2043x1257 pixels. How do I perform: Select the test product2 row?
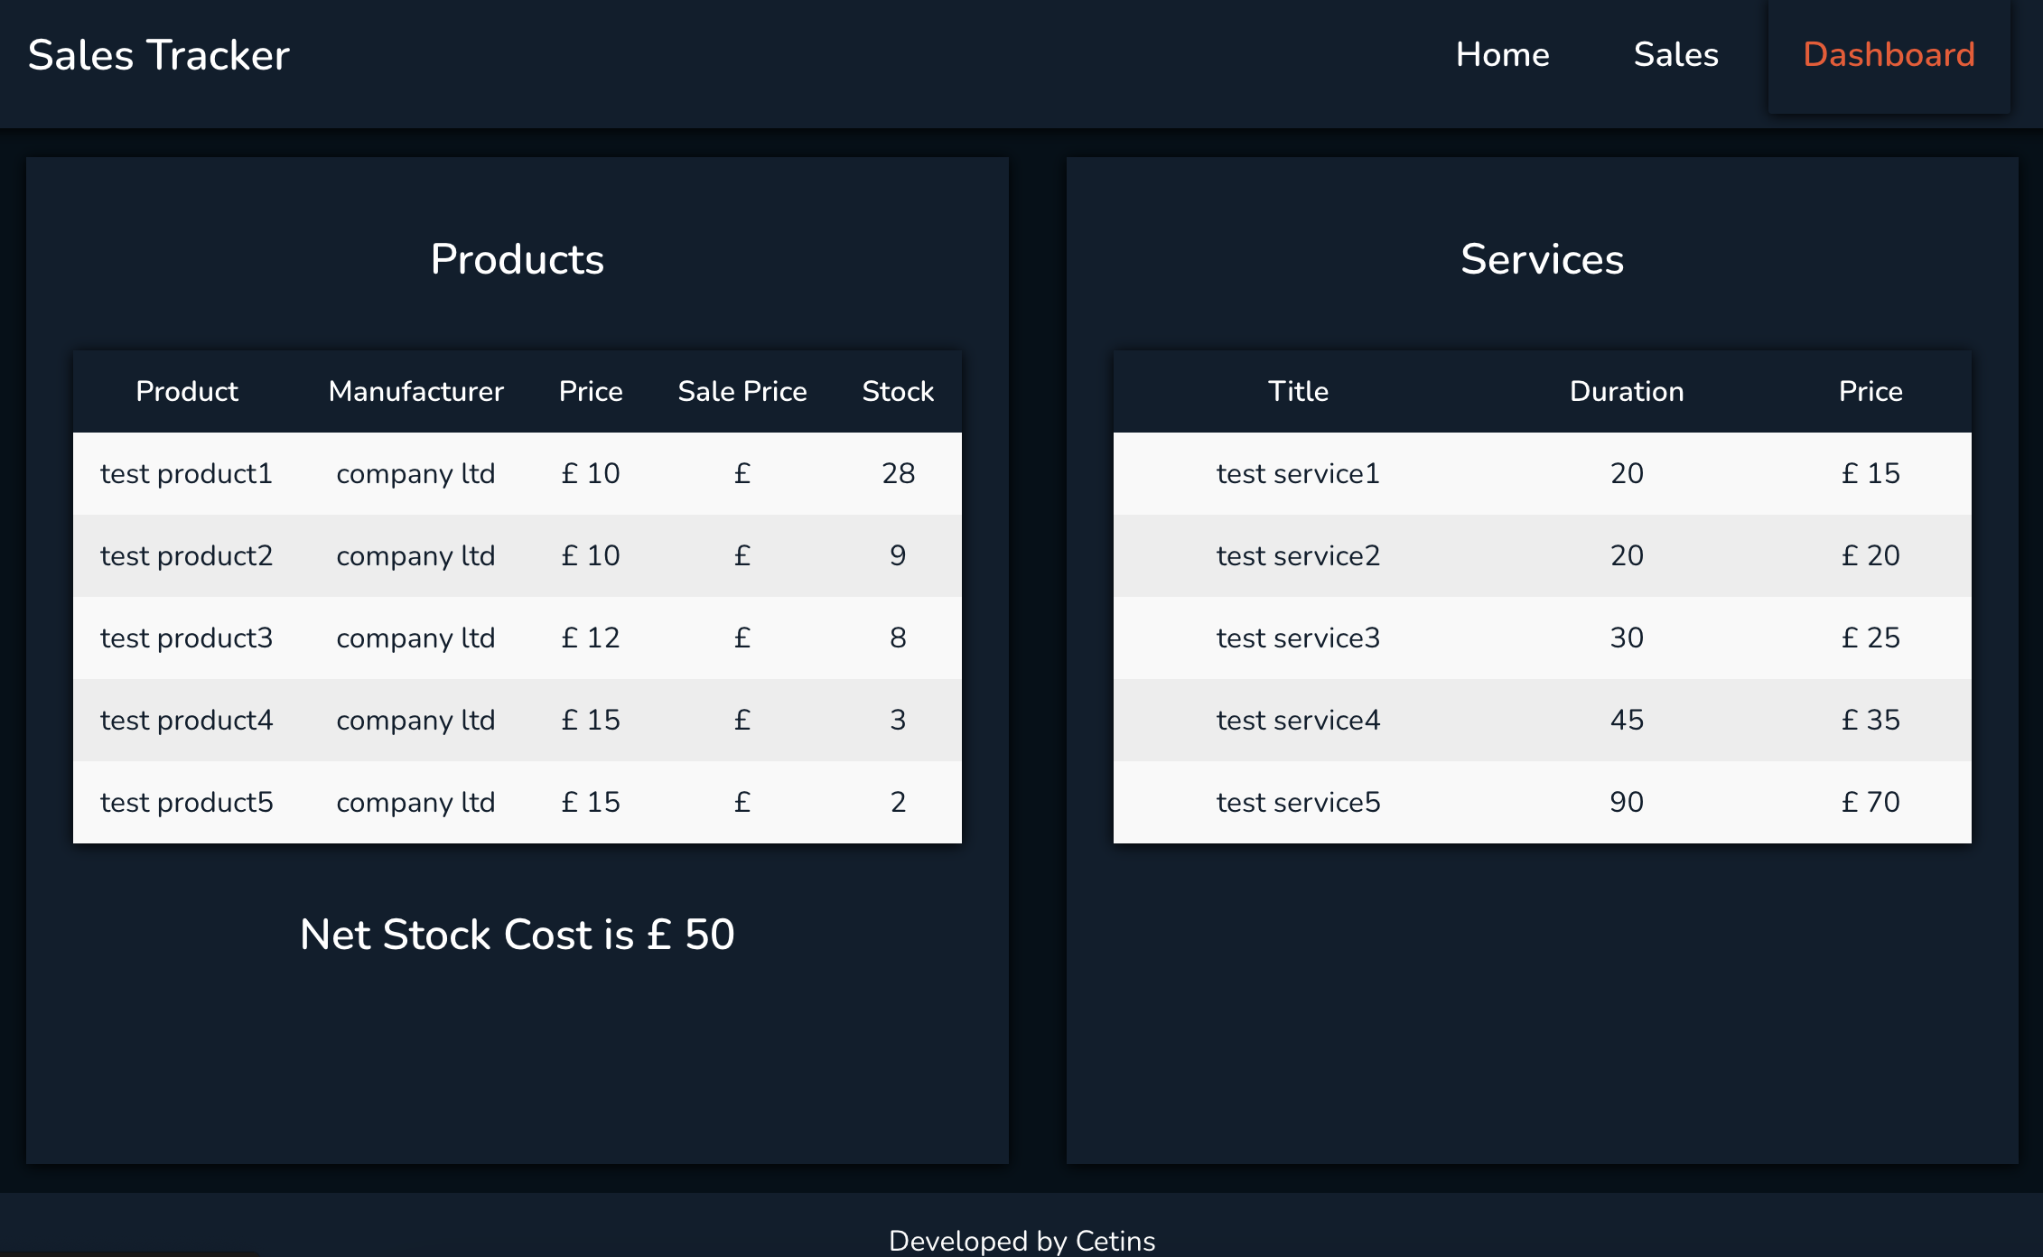pos(517,555)
